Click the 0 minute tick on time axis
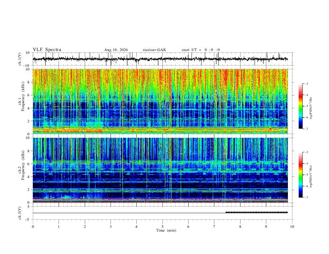329x254 pixels. click(33, 227)
